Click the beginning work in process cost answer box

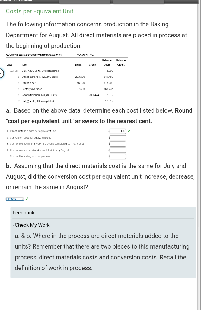click(118, 143)
